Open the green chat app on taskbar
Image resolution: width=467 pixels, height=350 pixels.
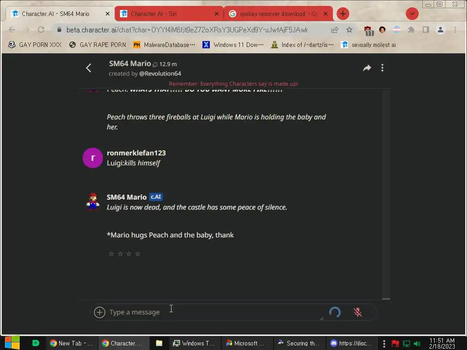coord(36,343)
